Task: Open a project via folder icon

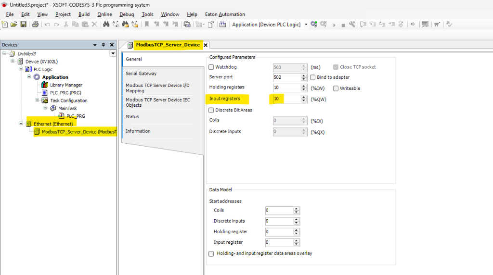Action: pos(14,24)
